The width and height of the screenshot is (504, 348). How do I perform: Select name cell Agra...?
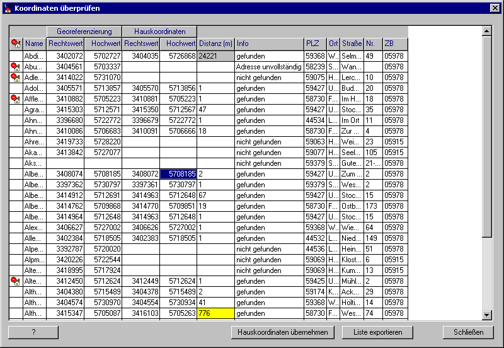click(35, 110)
